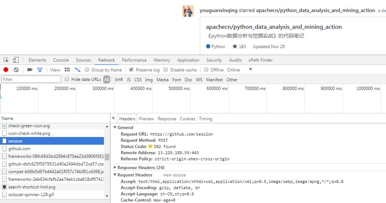Filter requests by Img type
Image resolution: width=386 pixels, height=203 pixels.
point(149,80)
